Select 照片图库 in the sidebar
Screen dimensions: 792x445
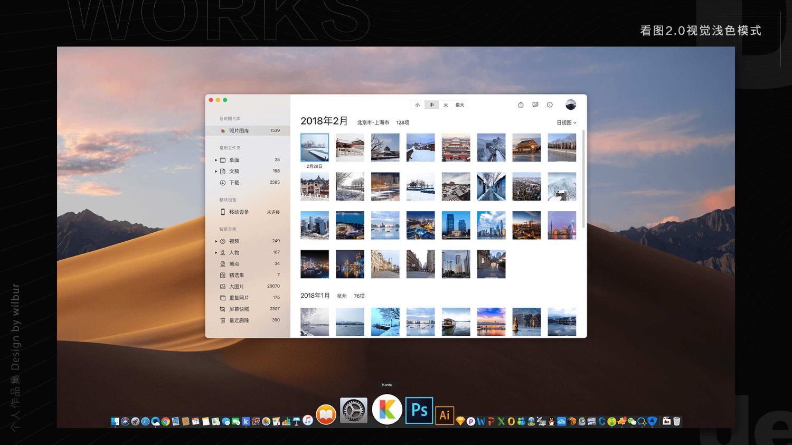[x=239, y=130]
